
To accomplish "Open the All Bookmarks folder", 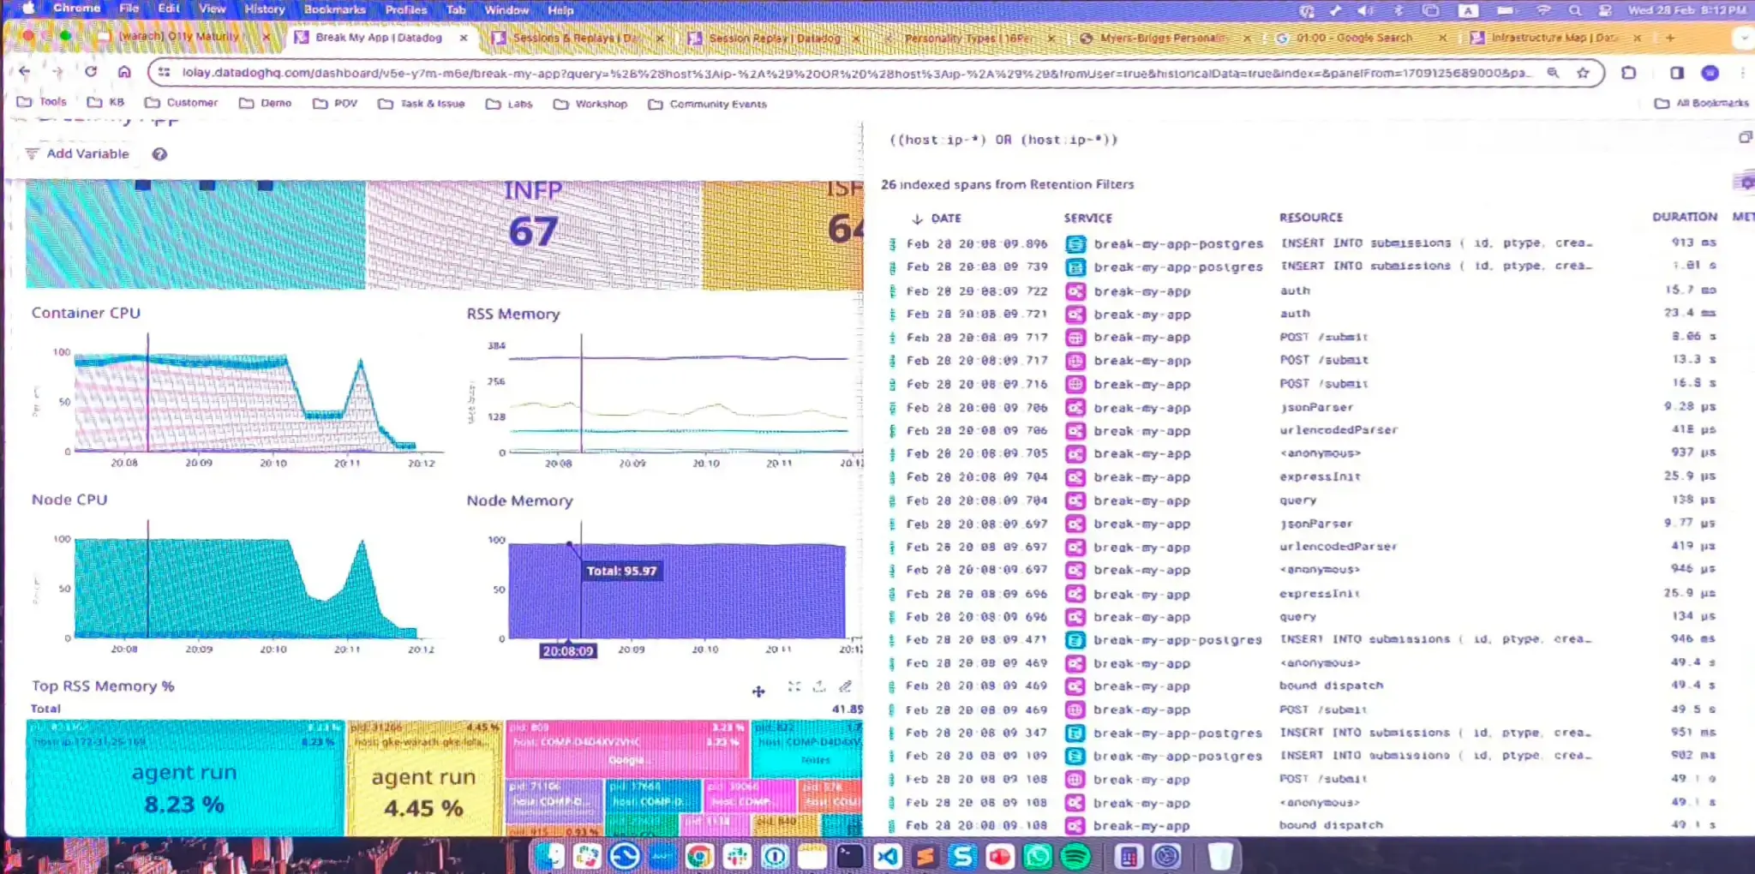I will [1702, 103].
